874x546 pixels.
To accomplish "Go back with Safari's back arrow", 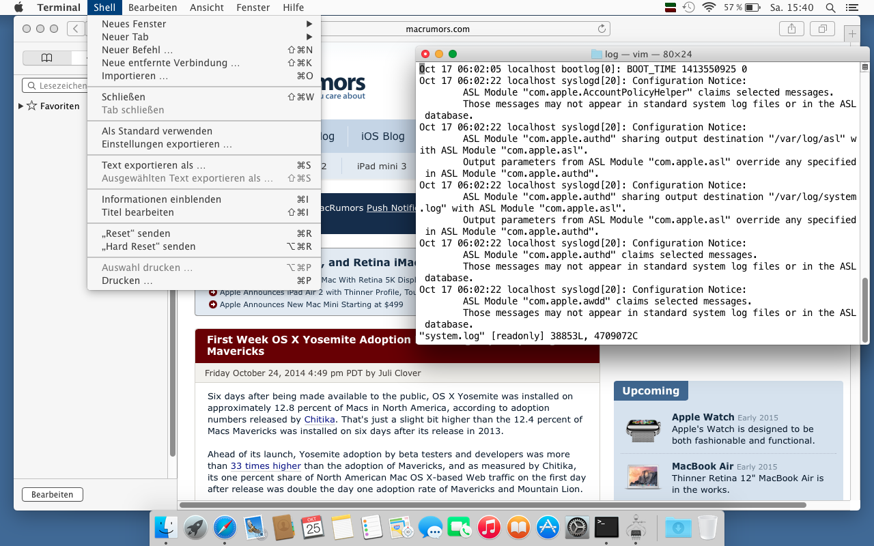I will click(75, 29).
